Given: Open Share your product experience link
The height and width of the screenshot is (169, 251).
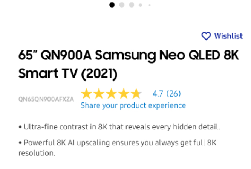Looking at the screenshot, I should [x=133, y=105].
